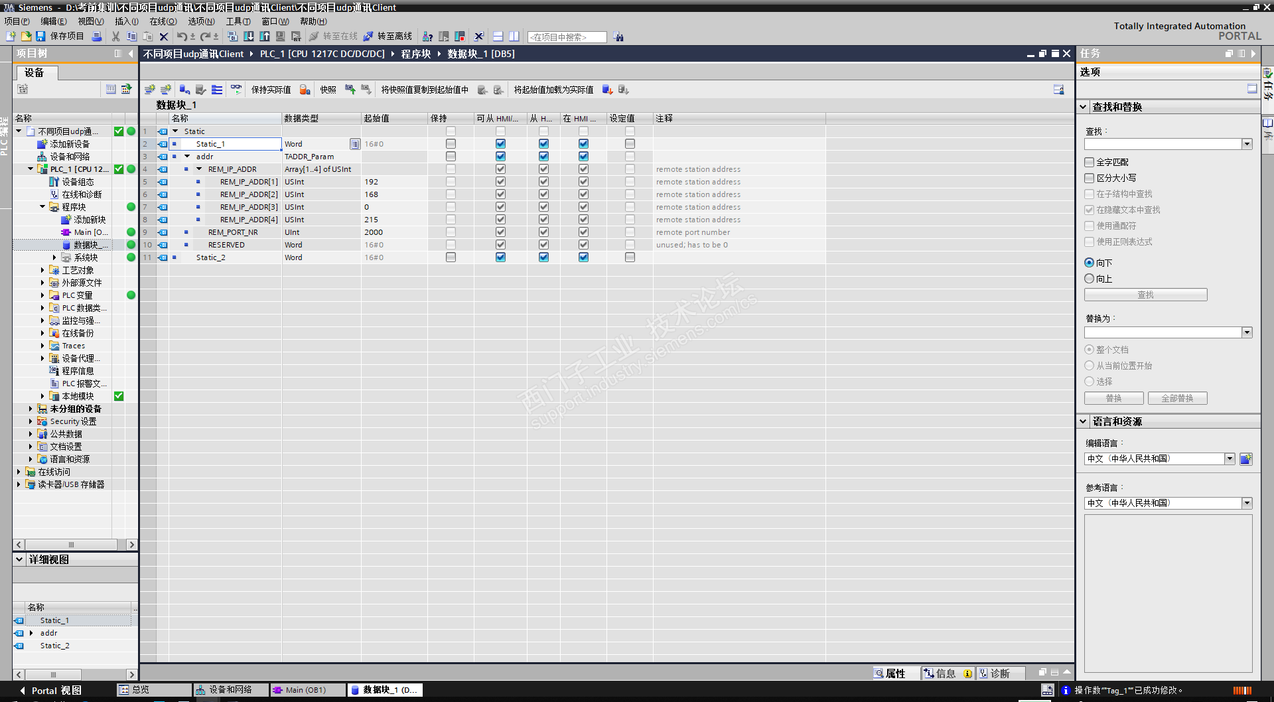Click the load start values icon with orange arrow
Screen dimensions: 1274x702
tap(607, 90)
